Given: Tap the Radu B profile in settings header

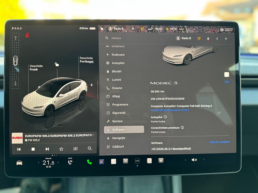Looking at the screenshot, I should point(183,38).
